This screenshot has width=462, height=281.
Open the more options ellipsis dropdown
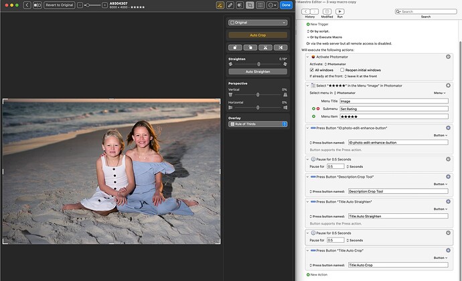[x=272, y=5]
